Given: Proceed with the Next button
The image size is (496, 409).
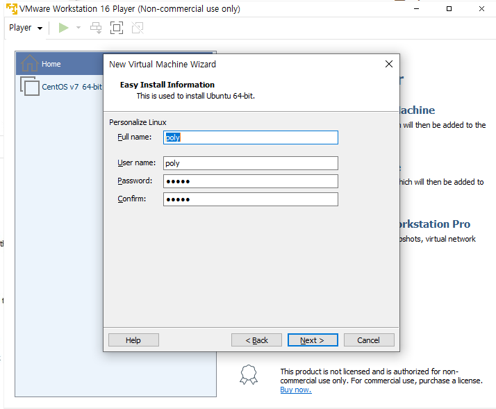Looking at the screenshot, I should click(313, 340).
